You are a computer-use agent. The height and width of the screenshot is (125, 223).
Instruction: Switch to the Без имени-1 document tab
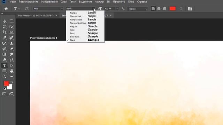click(36, 15)
